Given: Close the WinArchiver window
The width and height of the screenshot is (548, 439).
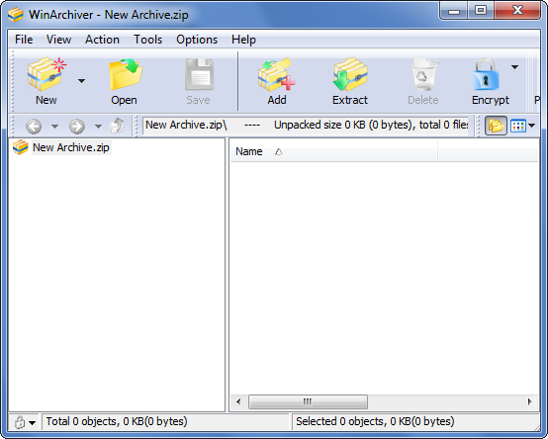Looking at the screenshot, I should (x=517, y=11).
